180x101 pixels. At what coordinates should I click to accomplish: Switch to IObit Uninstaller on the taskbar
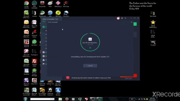coord(99,99)
